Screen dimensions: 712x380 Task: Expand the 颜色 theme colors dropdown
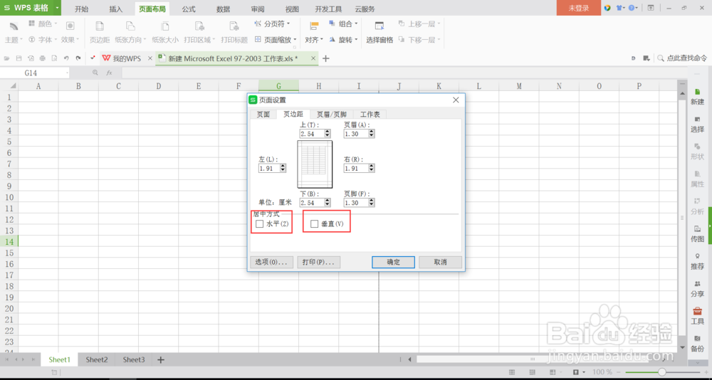pos(56,23)
